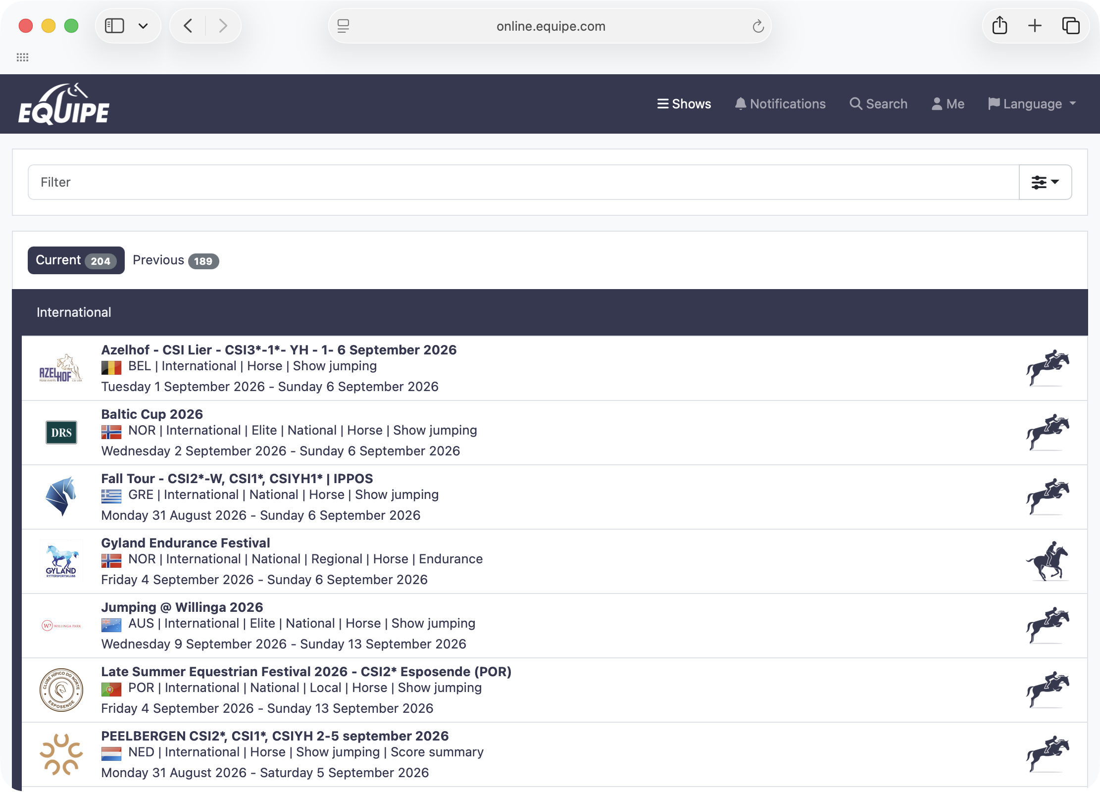1100x792 pixels.
Task: Click show jumping icon for Peelbergen row
Action: [x=1047, y=754]
